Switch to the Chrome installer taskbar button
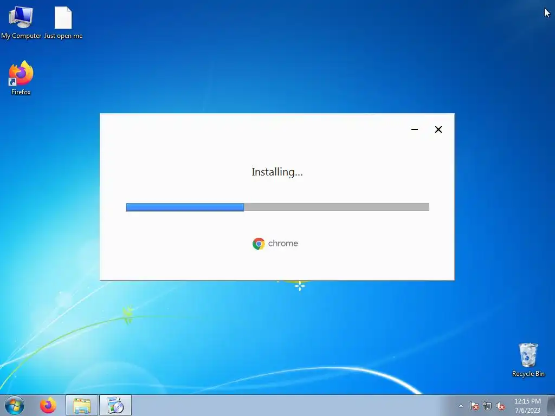Image resolution: width=555 pixels, height=416 pixels. click(115, 405)
